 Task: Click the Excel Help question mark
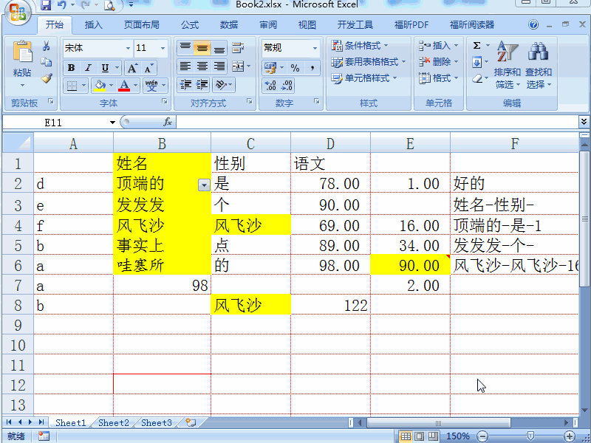coord(533,25)
